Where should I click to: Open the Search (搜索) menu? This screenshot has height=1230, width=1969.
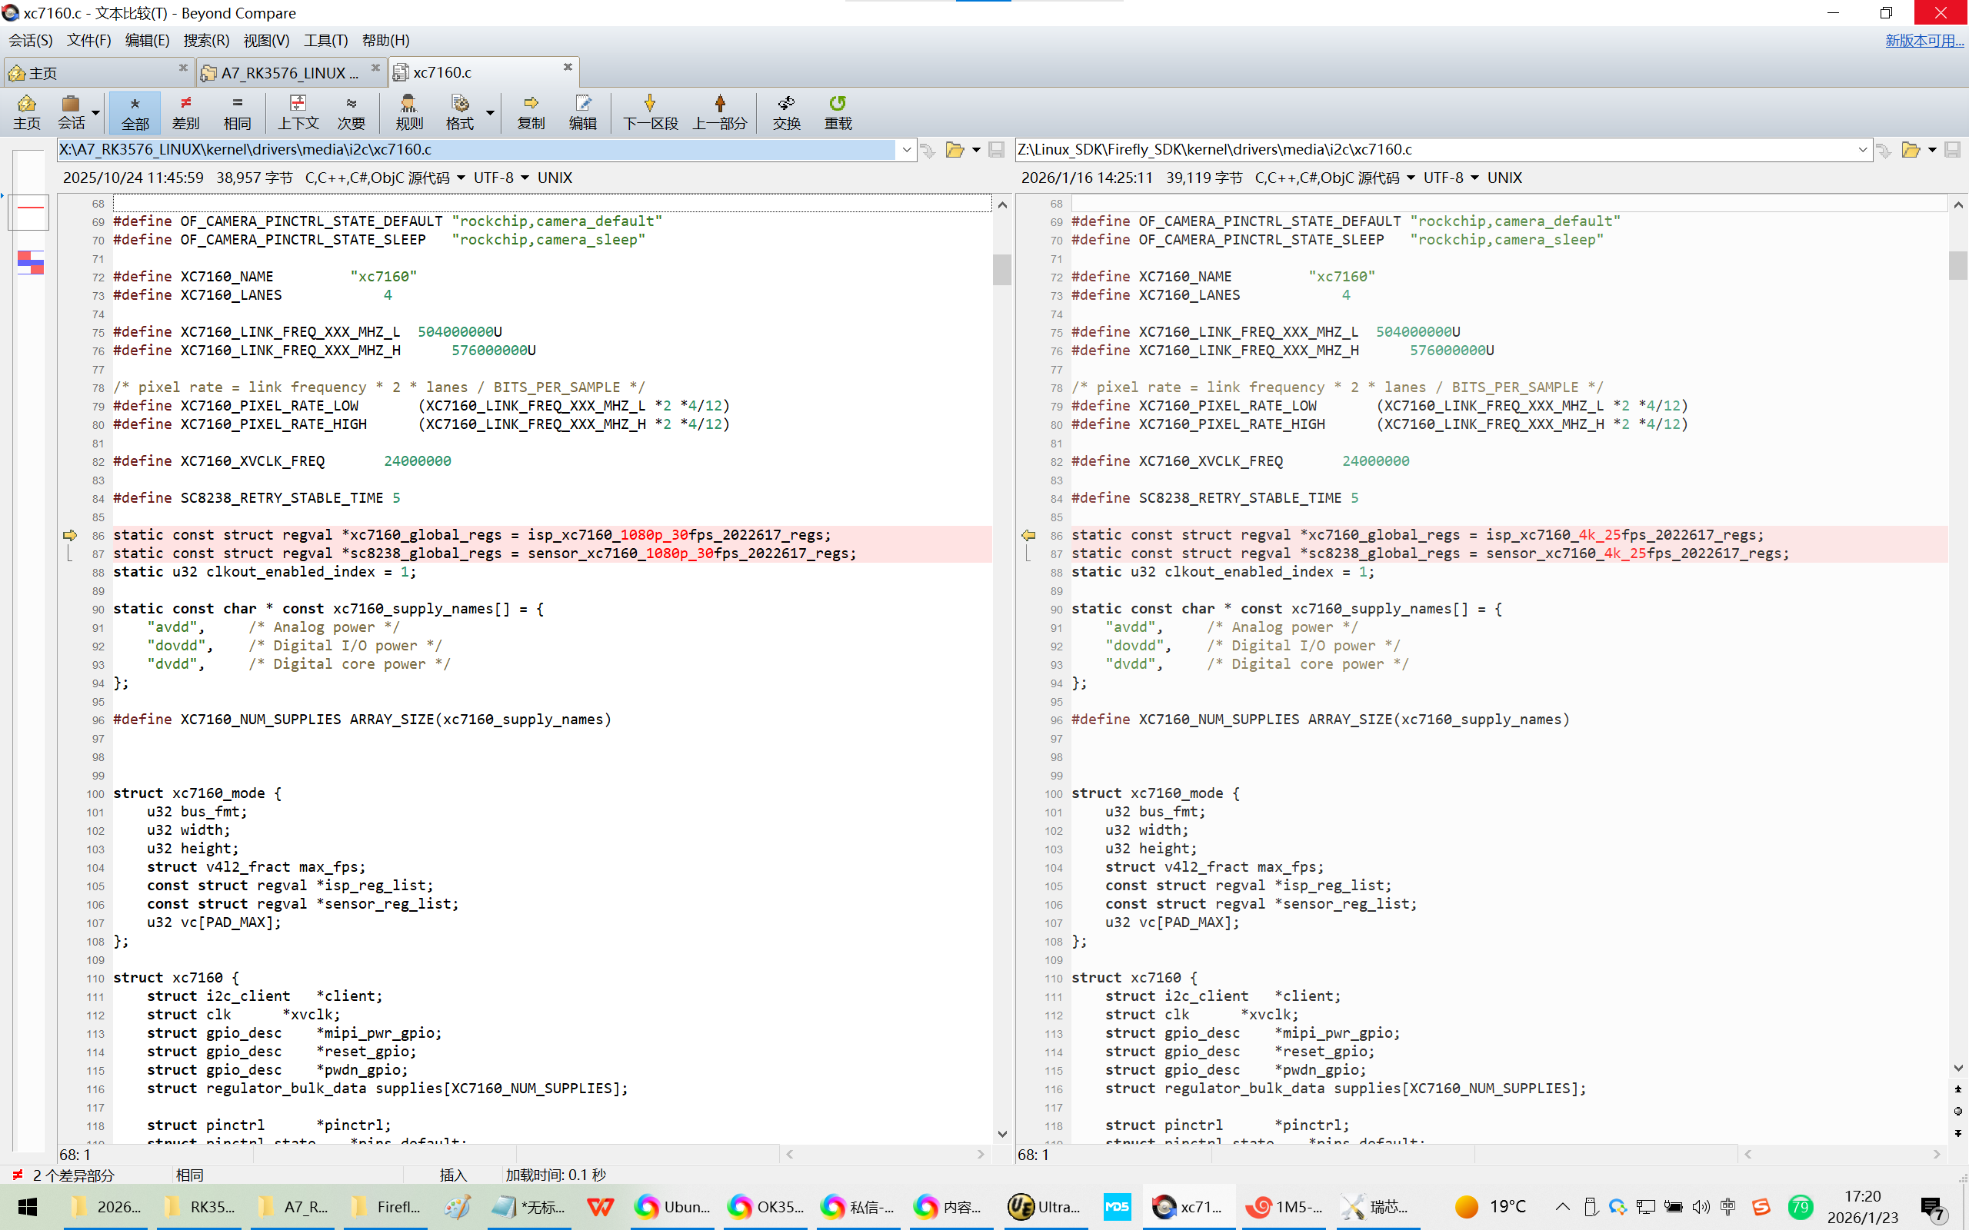[205, 40]
